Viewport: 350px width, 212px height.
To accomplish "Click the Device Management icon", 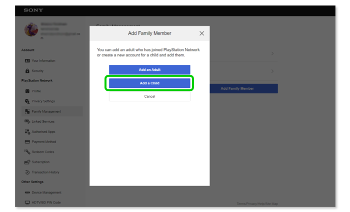I will coord(27,193).
